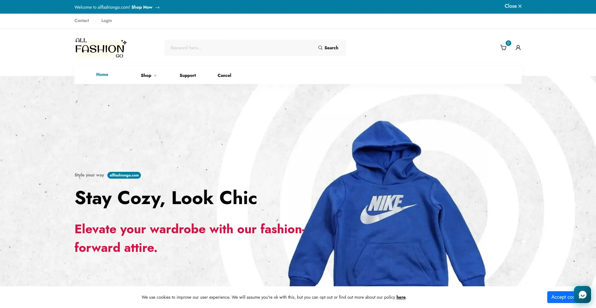This screenshot has height=308, width=596.
Task: Go to the Cancel menu item
Action: coord(224,75)
